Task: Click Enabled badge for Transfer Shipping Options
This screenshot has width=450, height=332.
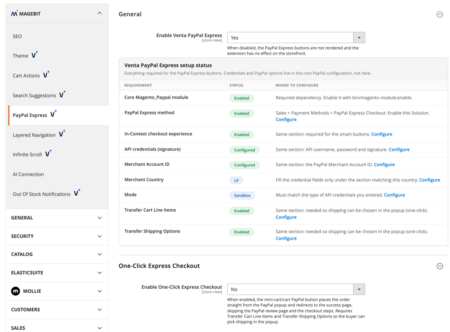Action: [x=242, y=232]
